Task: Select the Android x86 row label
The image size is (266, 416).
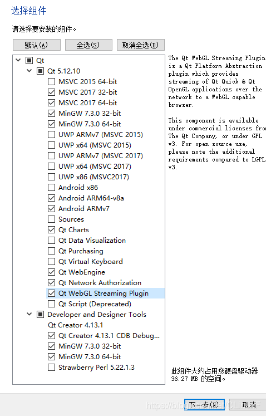Action: point(78,188)
